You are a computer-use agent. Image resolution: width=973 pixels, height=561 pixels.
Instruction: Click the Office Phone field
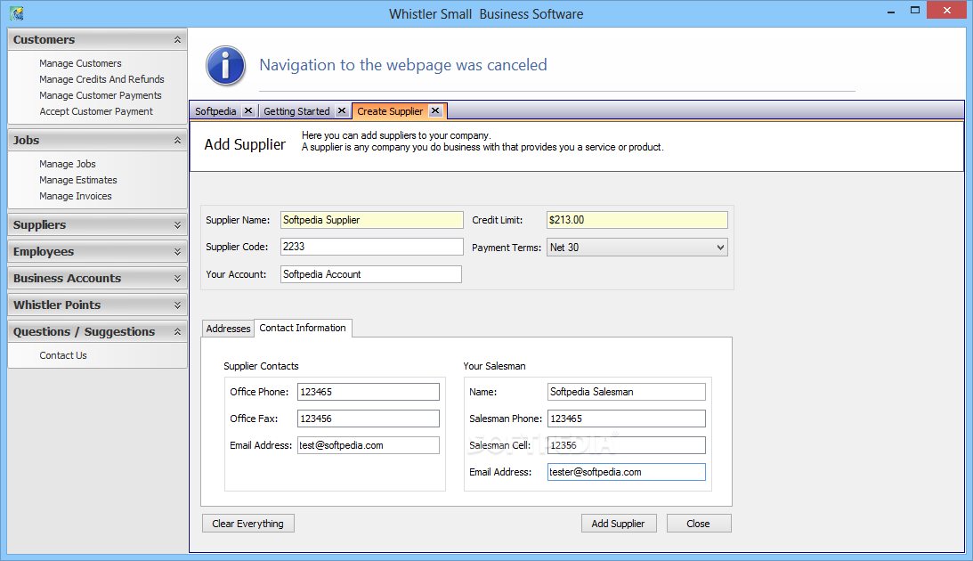coord(369,392)
